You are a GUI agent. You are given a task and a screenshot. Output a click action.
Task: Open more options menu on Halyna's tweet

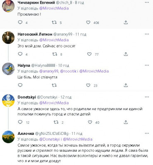pos(147,66)
